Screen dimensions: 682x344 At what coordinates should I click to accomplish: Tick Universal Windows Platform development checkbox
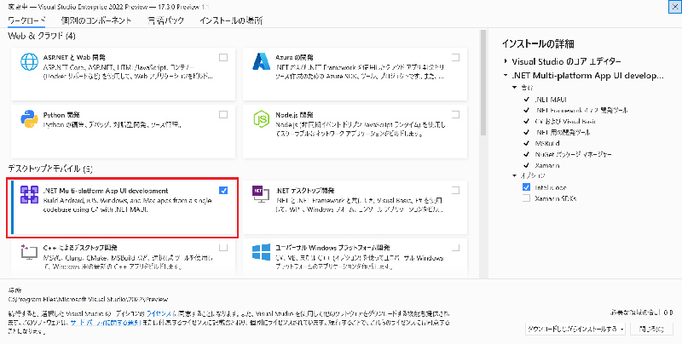pos(455,248)
